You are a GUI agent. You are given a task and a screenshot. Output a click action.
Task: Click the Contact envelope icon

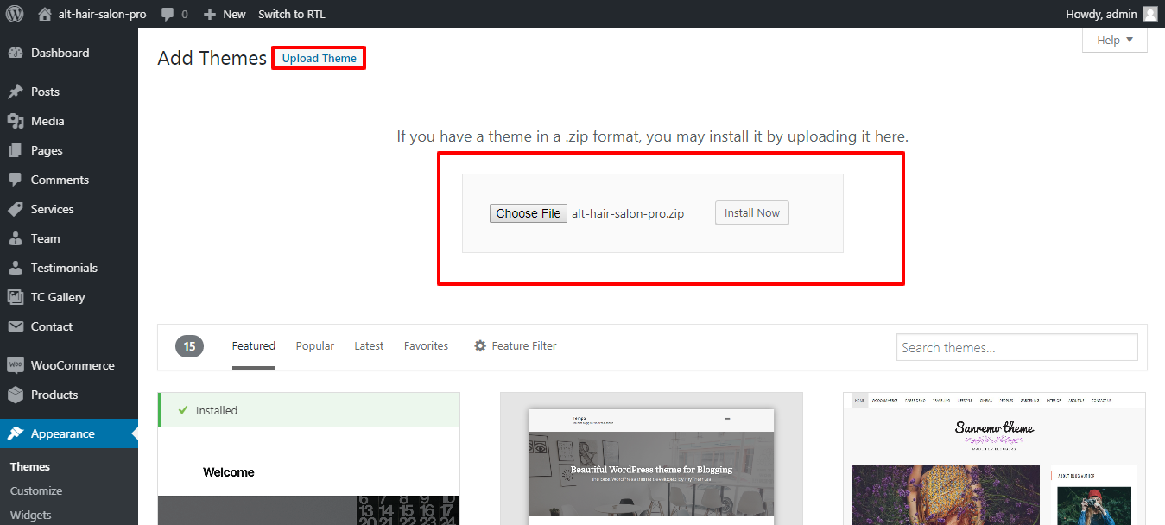pyautogui.click(x=16, y=326)
